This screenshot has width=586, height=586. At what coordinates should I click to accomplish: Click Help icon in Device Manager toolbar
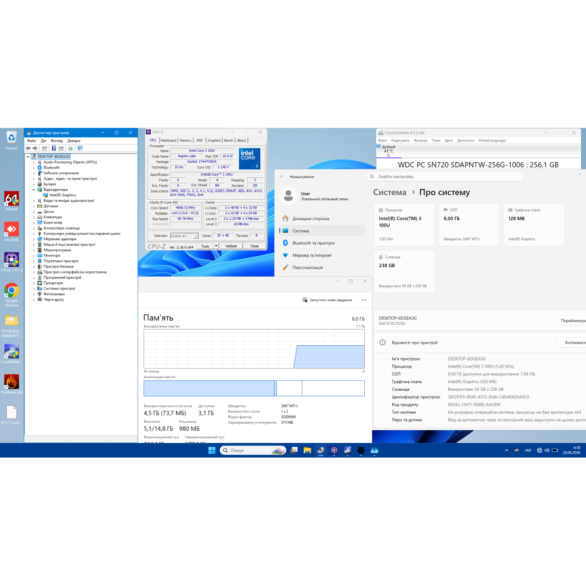(x=53, y=148)
